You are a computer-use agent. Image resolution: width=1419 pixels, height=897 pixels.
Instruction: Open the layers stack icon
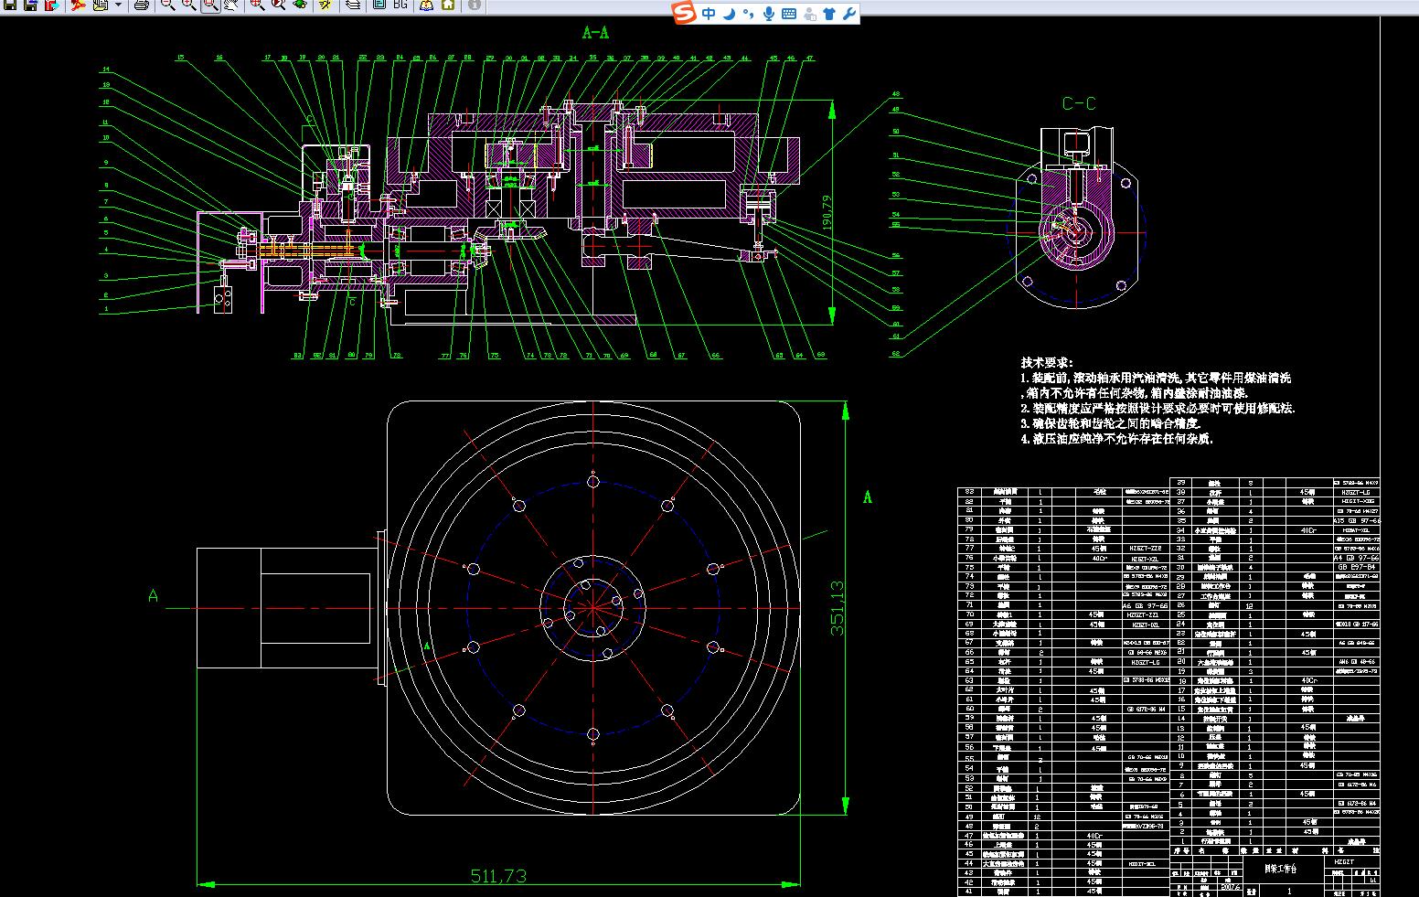pyautogui.click(x=353, y=5)
